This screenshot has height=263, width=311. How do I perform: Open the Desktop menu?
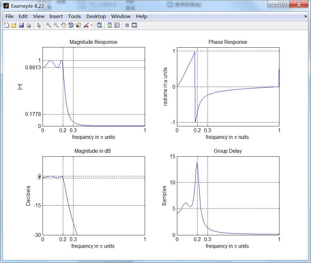[96, 16]
